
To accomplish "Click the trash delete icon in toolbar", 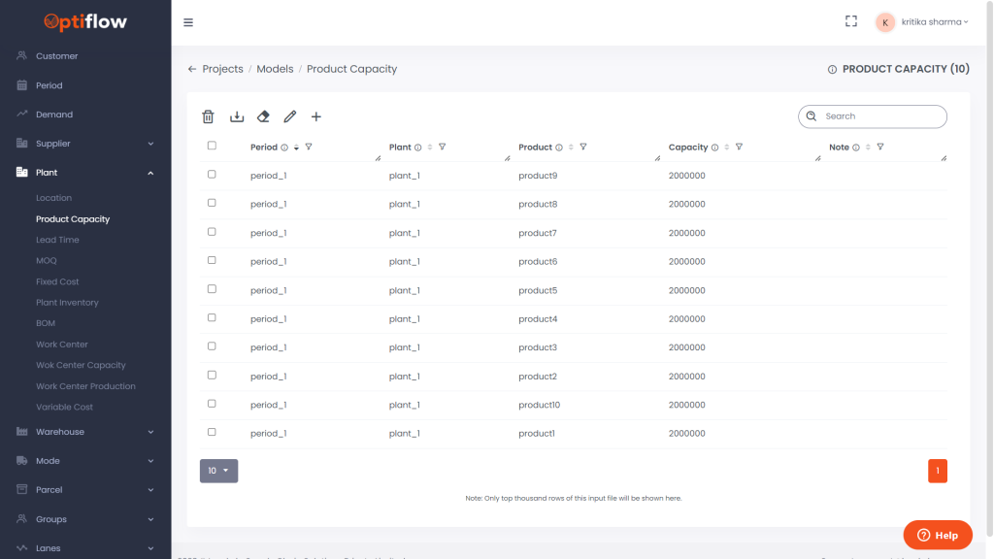I will (208, 116).
